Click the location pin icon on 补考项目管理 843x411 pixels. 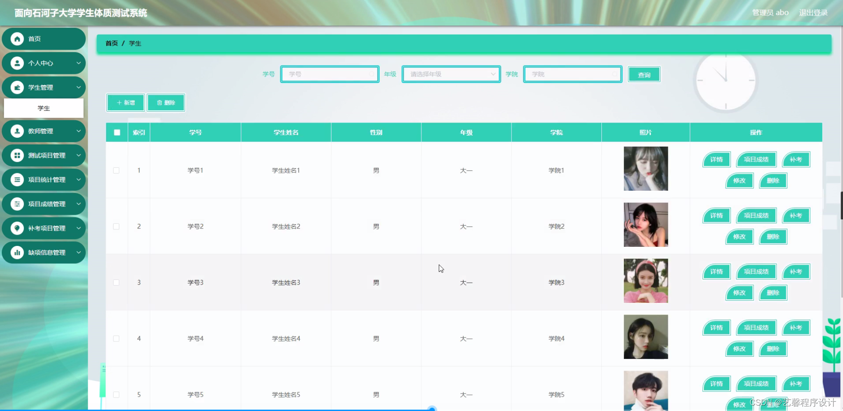(x=18, y=228)
